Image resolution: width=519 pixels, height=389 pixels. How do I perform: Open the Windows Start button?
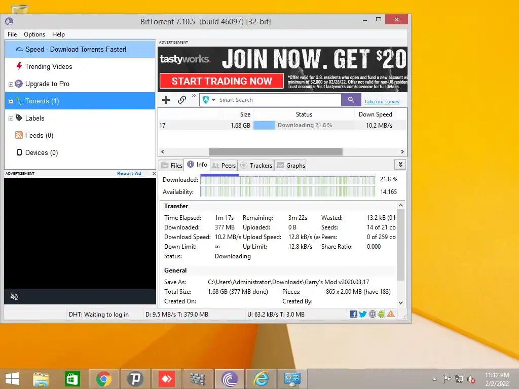tap(12, 379)
